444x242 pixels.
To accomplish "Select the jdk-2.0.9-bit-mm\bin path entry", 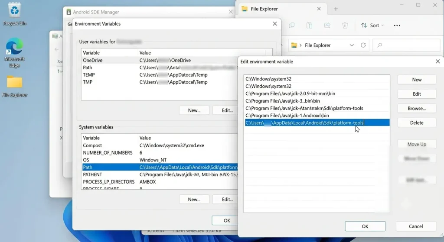I will pos(317,94).
